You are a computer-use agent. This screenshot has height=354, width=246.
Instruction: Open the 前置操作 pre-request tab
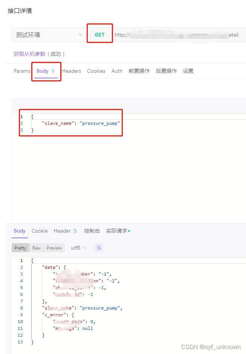tap(139, 71)
